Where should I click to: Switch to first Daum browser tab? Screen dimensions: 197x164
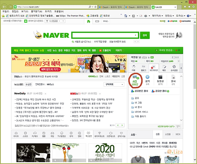point(111,7)
